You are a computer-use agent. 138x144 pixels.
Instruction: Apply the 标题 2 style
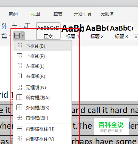[x=97, y=31]
